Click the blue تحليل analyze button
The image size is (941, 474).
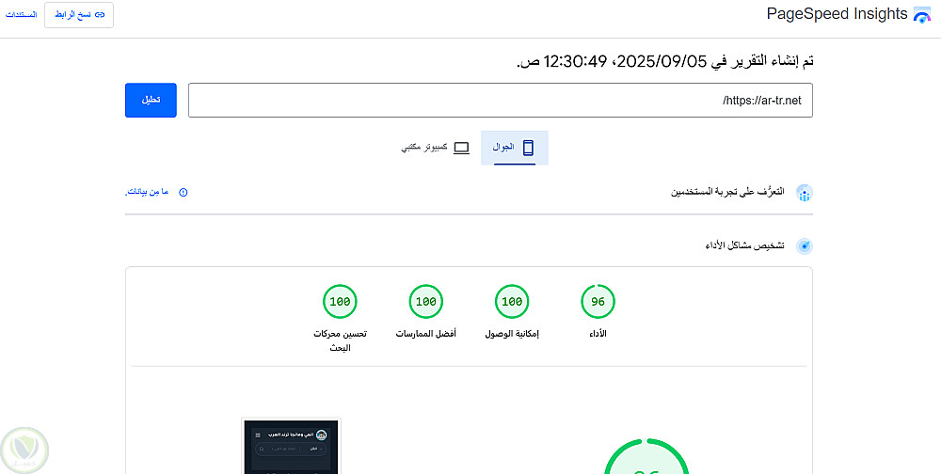click(151, 101)
